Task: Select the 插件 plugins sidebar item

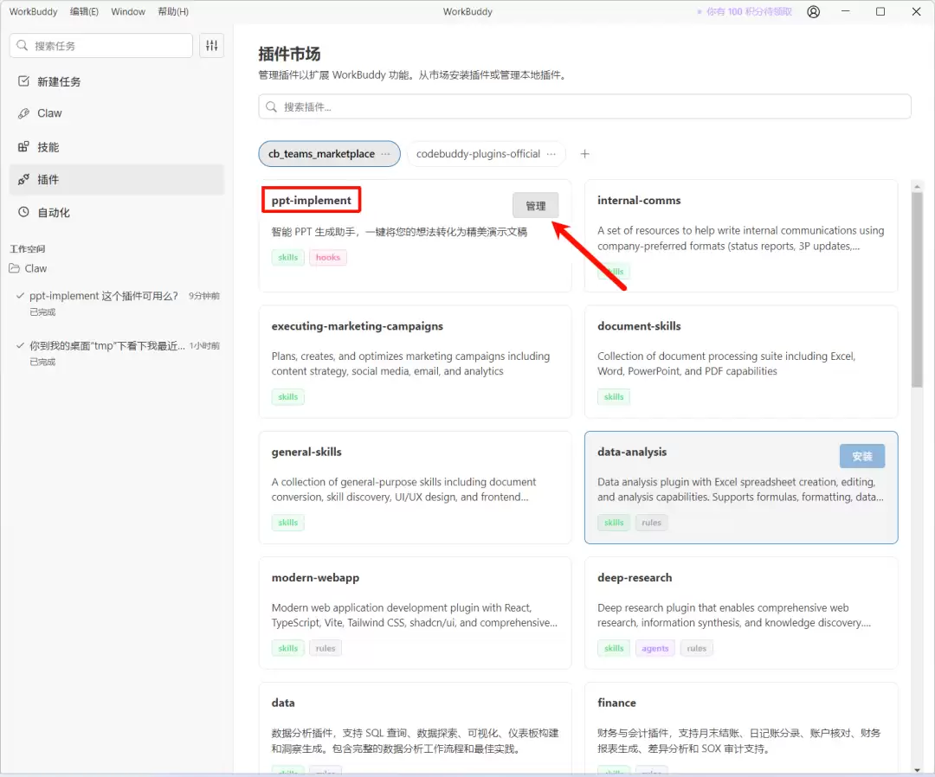Action: click(48, 180)
